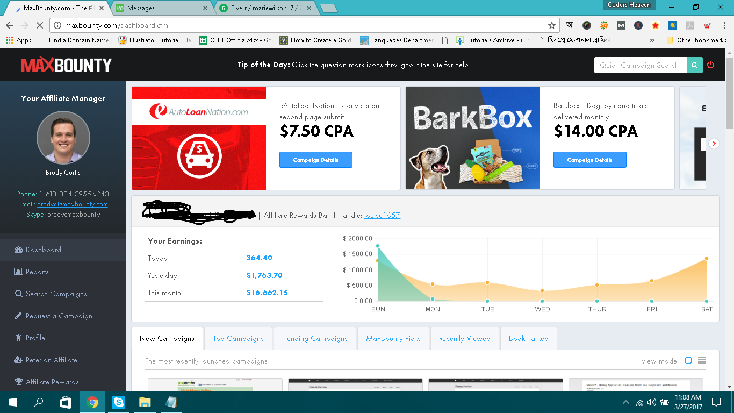Open the Other bookmarks folder
734x413 pixels.
(x=696, y=40)
